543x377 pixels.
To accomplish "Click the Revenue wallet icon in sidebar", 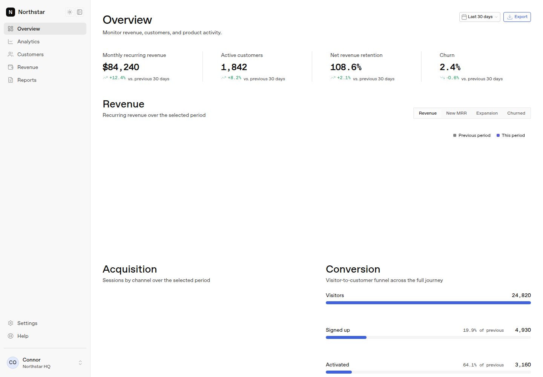I will pos(11,67).
